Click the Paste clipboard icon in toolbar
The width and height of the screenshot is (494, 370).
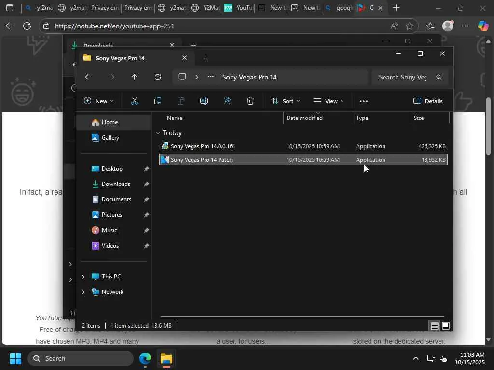pyautogui.click(x=181, y=101)
